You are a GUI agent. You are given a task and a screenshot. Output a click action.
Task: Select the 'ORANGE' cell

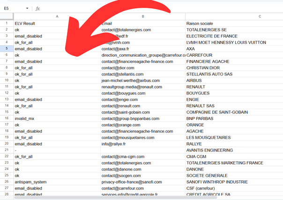[234, 125]
